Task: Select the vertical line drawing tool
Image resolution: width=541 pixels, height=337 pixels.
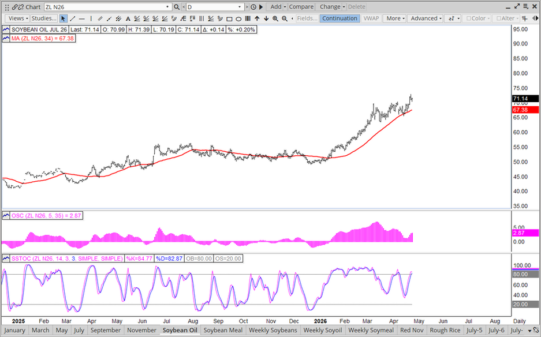Action: coord(91,18)
